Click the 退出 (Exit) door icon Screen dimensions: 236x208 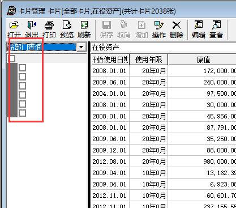pos(32,25)
